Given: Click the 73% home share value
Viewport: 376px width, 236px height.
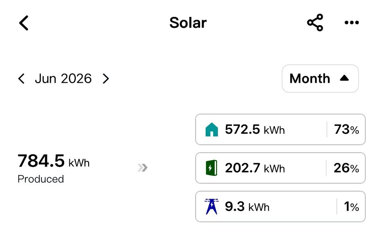Looking at the screenshot, I should [x=346, y=130].
